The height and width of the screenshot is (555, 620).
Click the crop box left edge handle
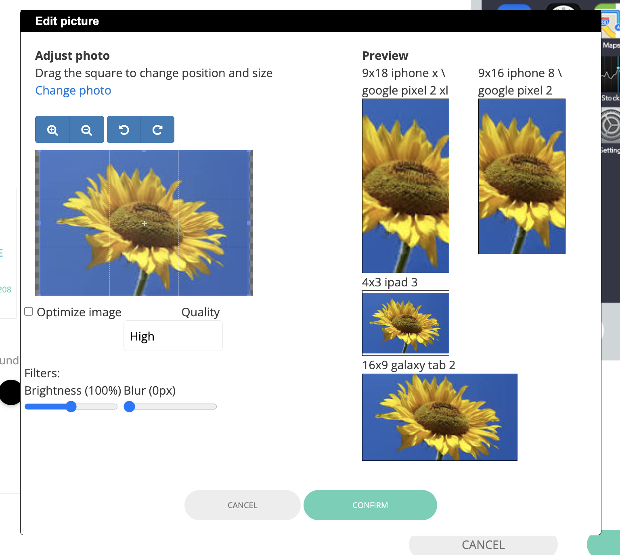[40, 223]
